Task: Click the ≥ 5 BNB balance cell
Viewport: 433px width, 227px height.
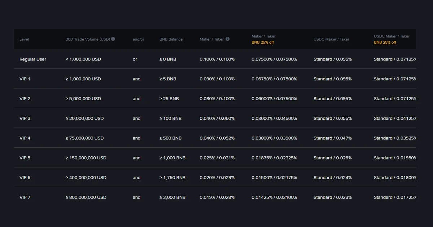Action: click(x=168, y=79)
